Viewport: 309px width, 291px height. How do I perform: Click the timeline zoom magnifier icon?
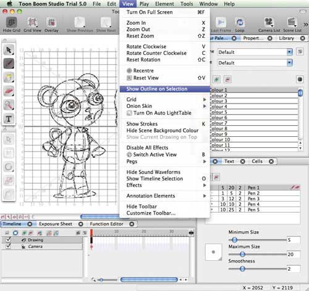pyautogui.click(x=94, y=280)
